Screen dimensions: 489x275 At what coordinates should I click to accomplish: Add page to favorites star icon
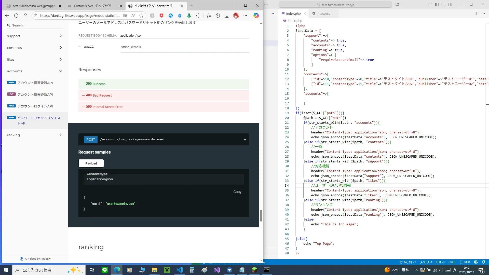pos(141,16)
